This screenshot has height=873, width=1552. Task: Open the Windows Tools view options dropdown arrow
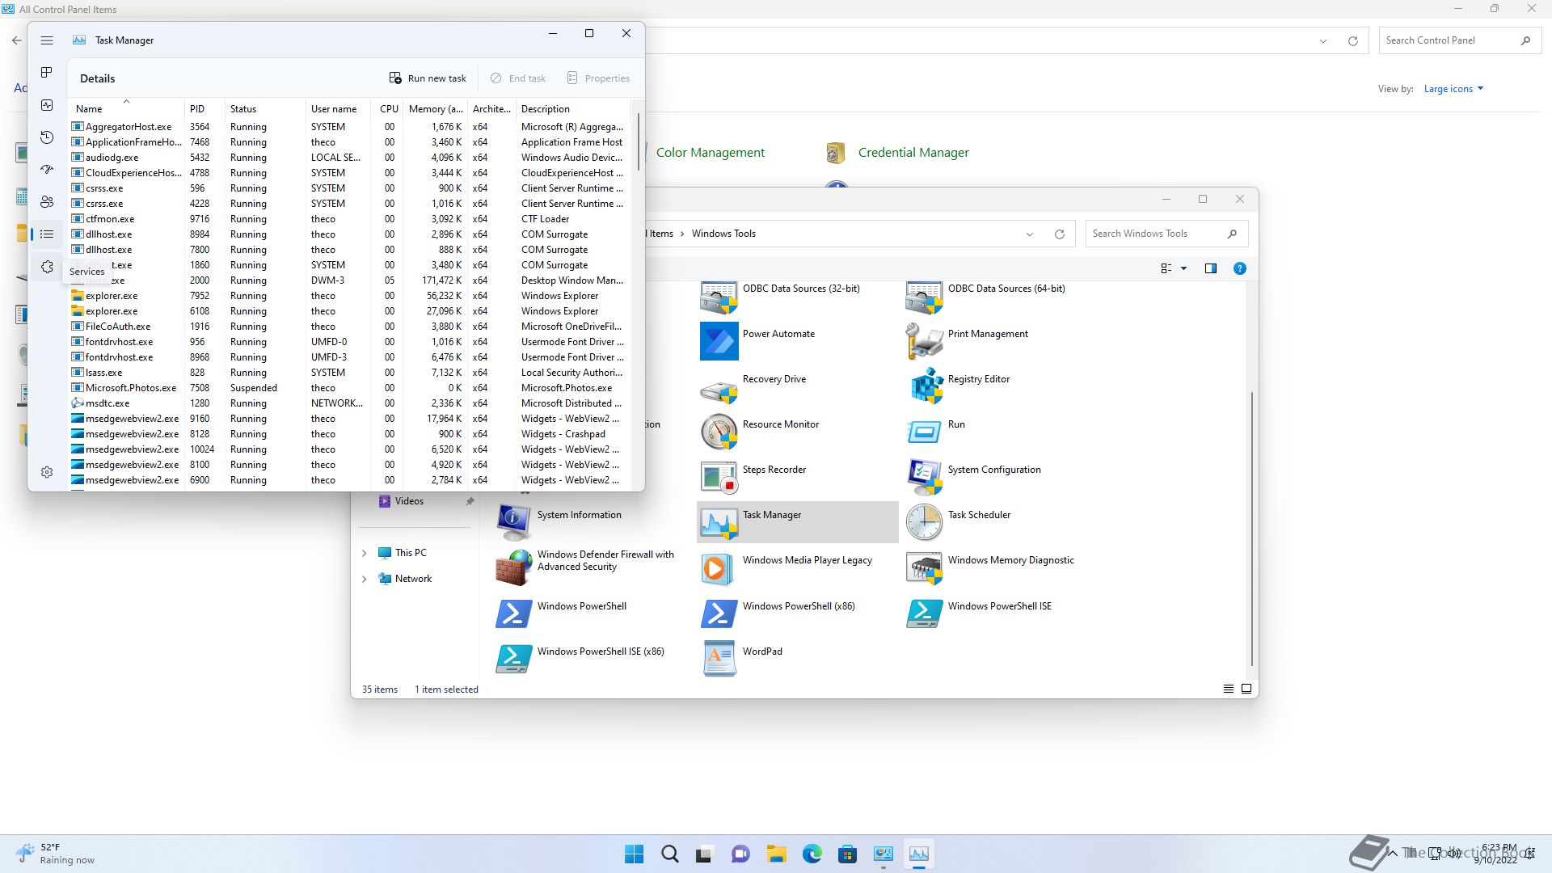[x=1184, y=268]
